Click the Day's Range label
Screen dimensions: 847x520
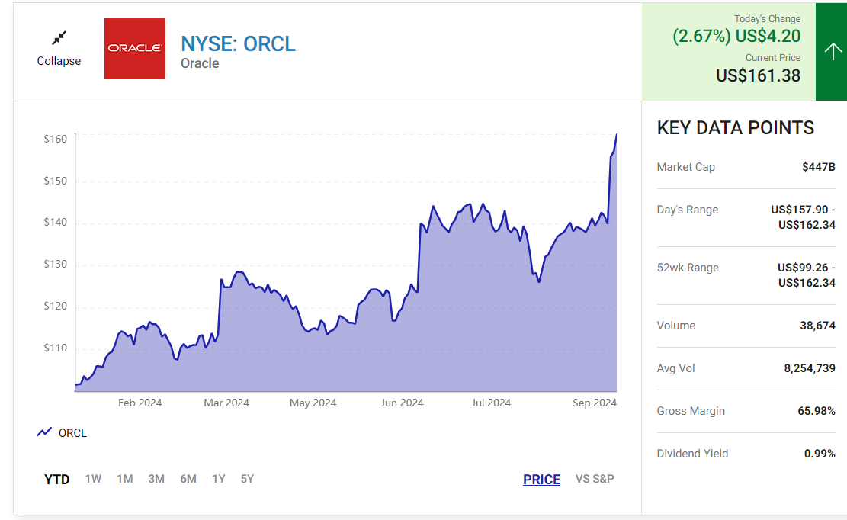[x=687, y=210]
